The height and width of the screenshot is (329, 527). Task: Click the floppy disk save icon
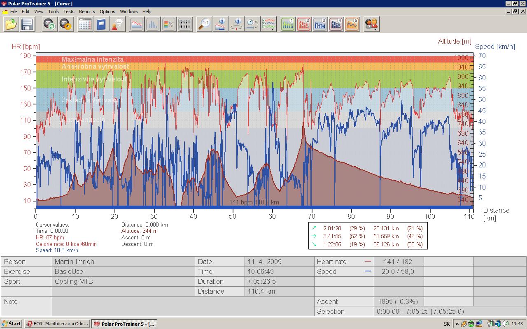27,24
